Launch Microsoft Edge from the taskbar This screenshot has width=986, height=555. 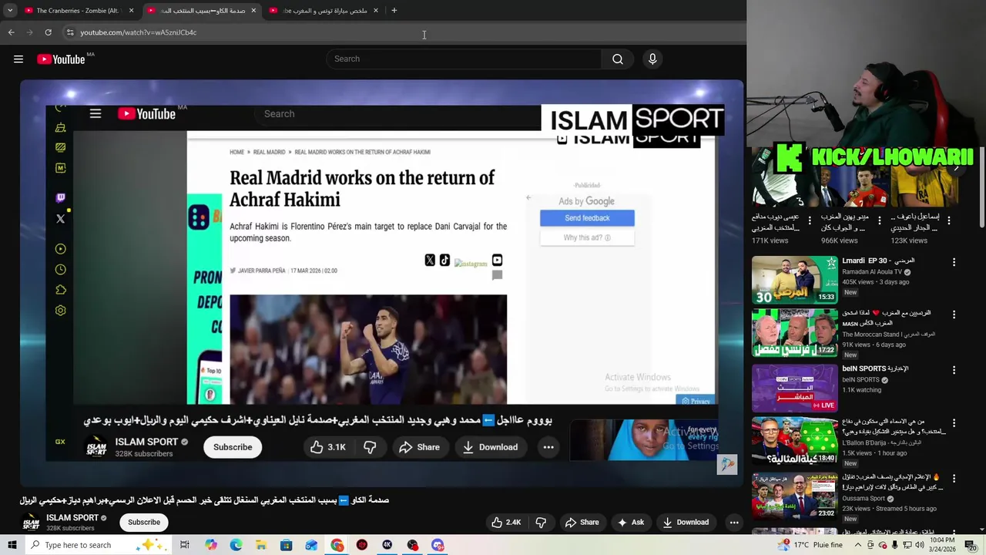236,545
